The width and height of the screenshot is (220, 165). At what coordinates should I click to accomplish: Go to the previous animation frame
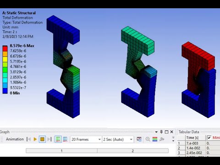pos(28,139)
